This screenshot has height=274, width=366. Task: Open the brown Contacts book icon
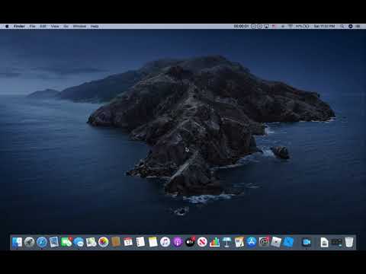click(x=116, y=242)
